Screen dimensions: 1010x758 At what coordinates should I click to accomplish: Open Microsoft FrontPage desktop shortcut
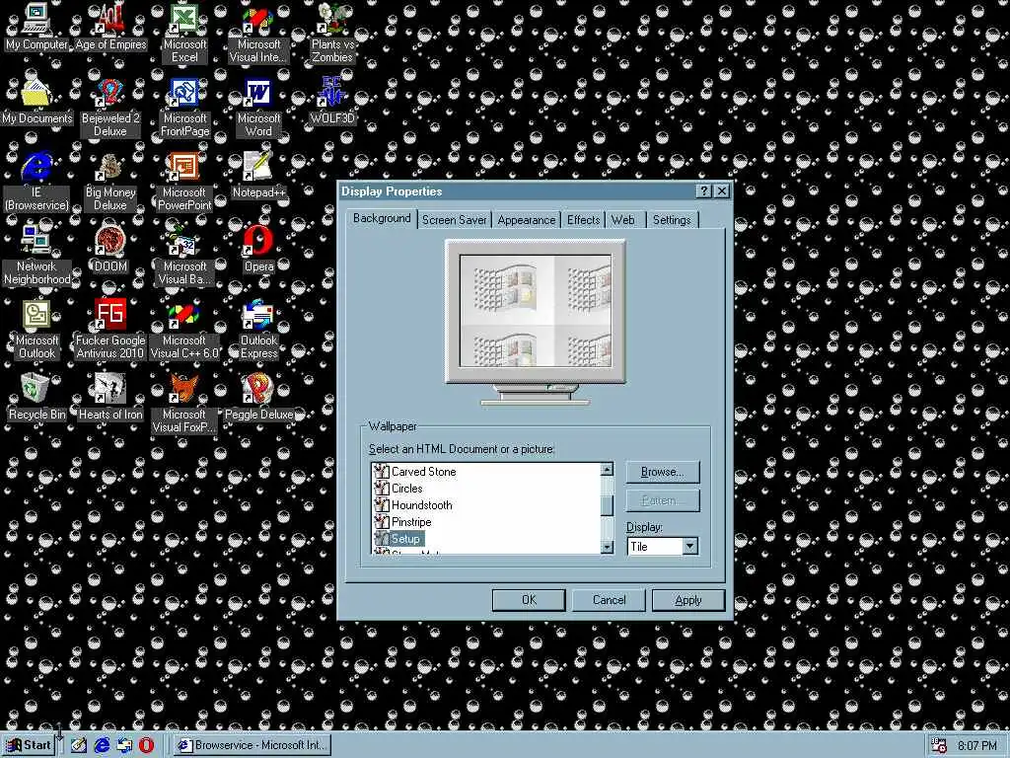184,107
